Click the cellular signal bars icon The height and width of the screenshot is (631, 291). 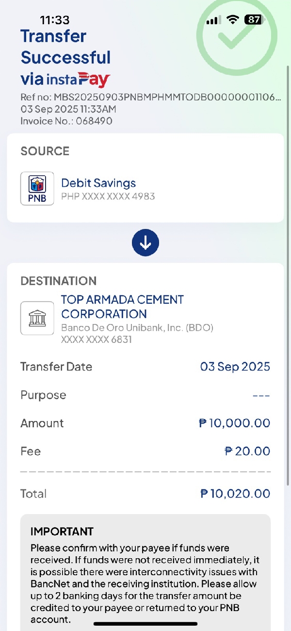pos(213,20)
